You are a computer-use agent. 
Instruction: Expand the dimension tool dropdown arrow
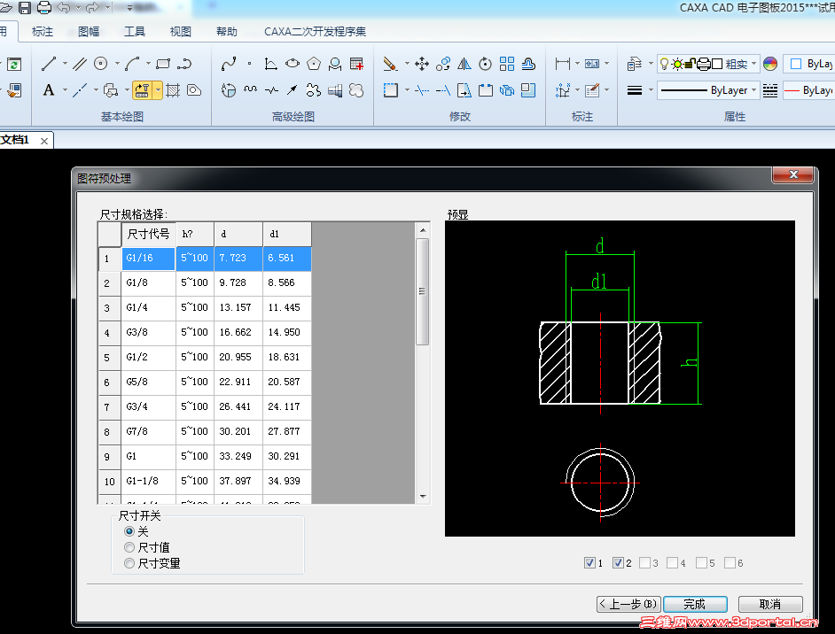point(577,64)
